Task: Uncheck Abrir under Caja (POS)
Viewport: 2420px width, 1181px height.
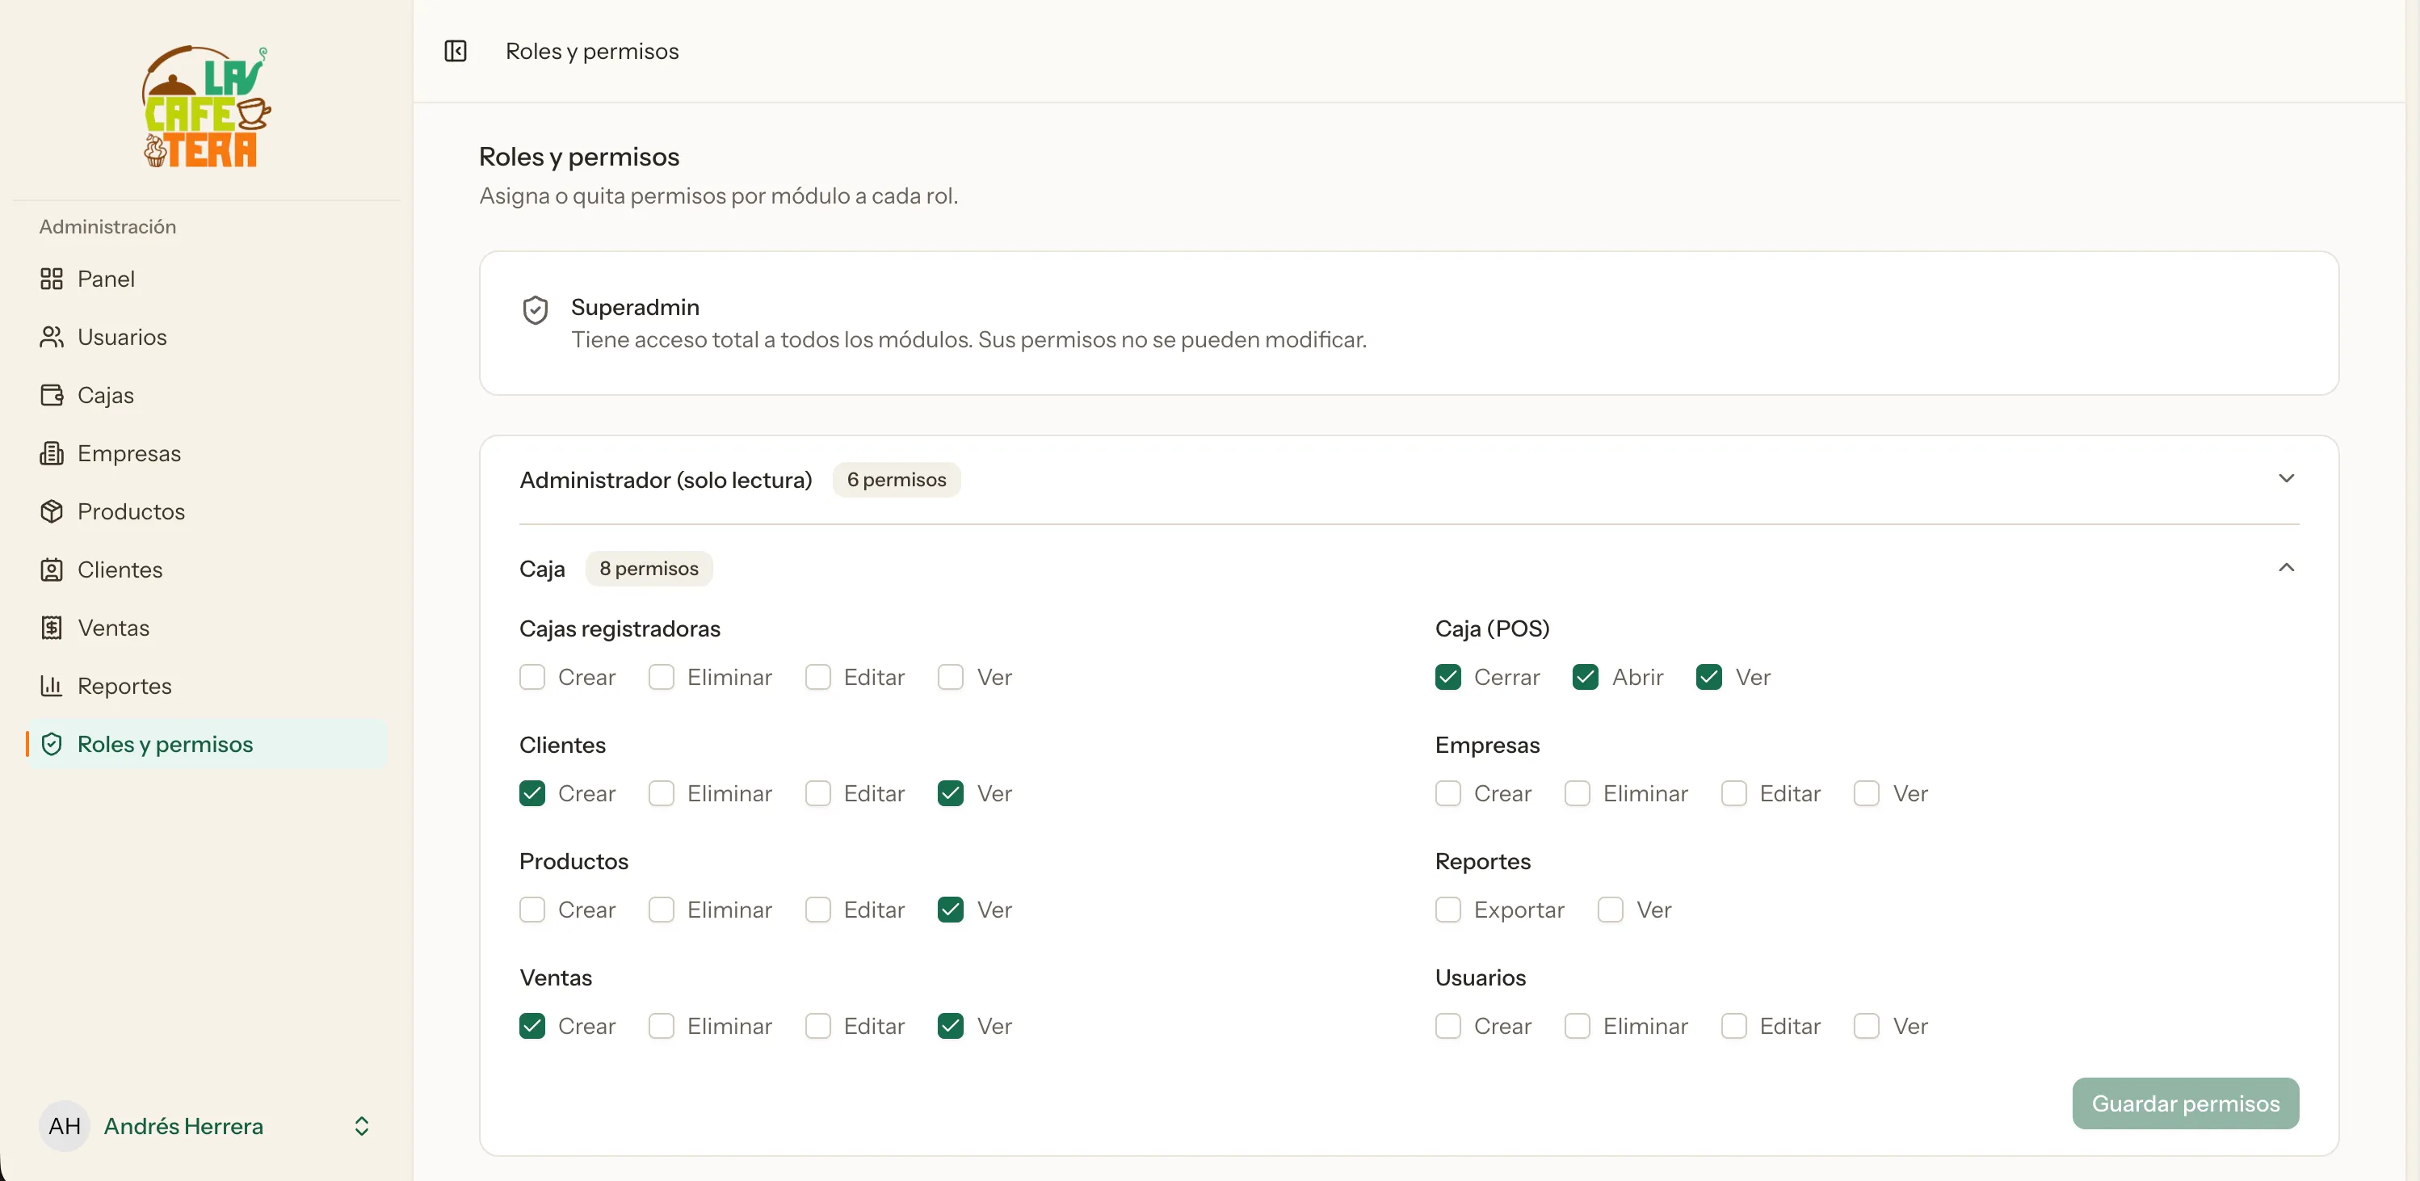Action: tap(1586, 678)
